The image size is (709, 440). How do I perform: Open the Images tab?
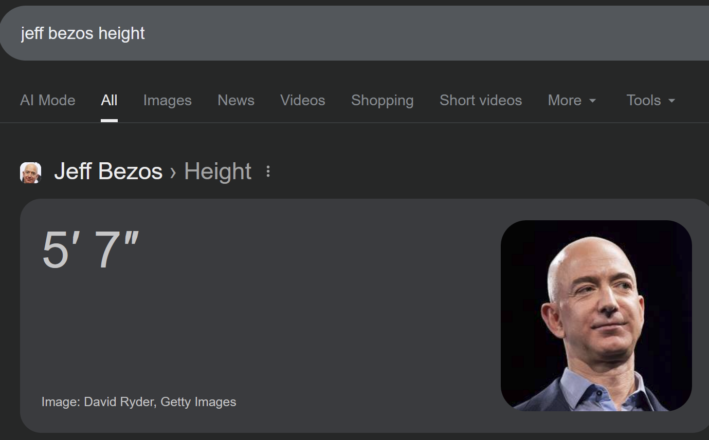[x=167, y=100]
